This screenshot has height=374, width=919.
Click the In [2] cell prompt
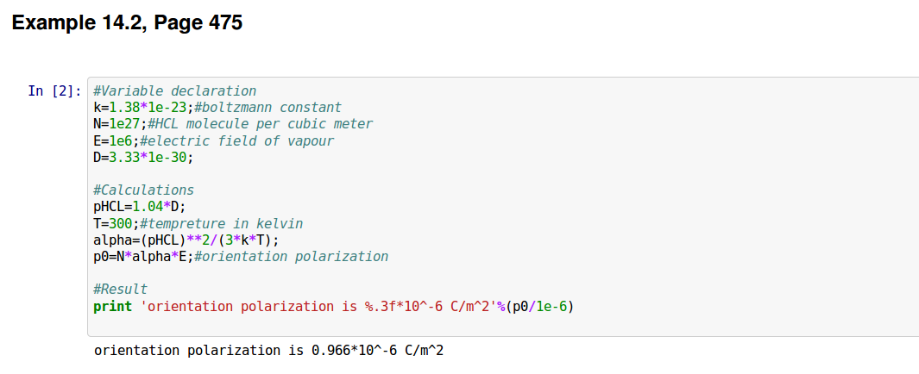pos(54,90)
